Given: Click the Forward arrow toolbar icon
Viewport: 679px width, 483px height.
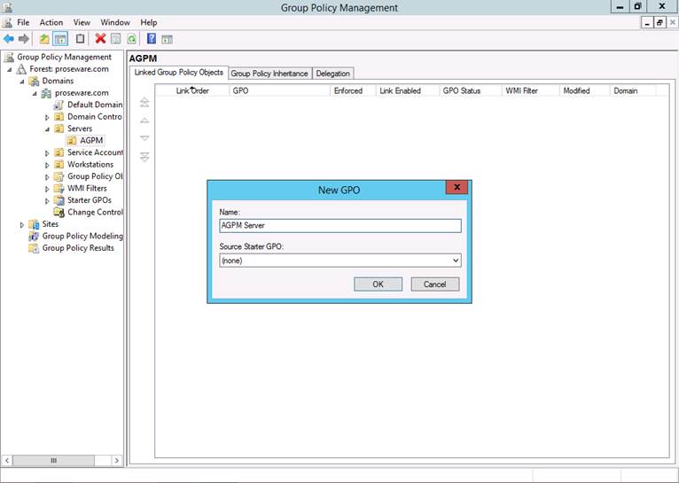Looking at the screenshot, I should coord(24,39).
